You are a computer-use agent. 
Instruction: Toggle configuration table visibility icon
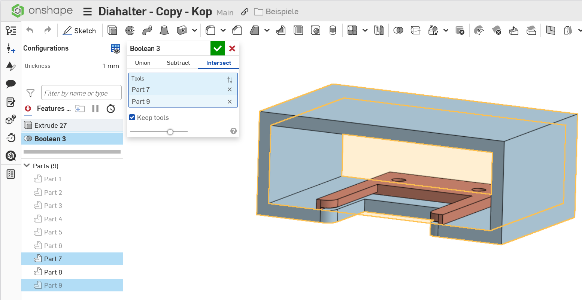pyautogui.click(x=115, y=48)
